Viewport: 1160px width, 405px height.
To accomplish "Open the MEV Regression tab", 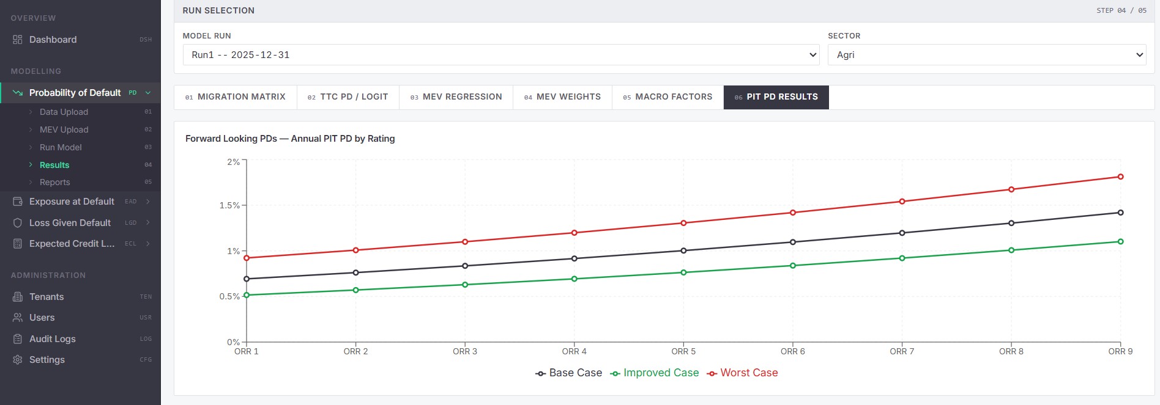I will tap(456, 97).
